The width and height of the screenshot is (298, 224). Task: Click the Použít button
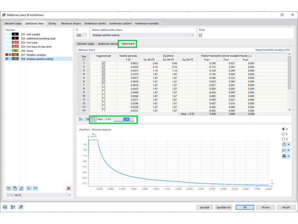(x=286, y=207)
